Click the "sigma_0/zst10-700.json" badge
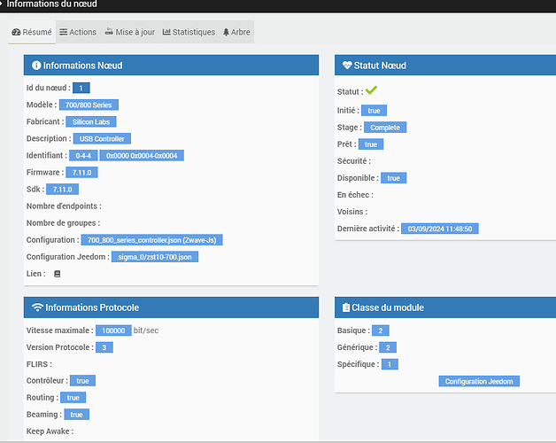 pos(155,257)
